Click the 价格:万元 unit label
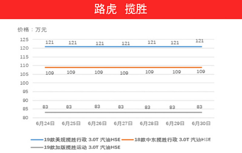Viewport: 242px width, 153px height. pyautogui.click(x=32, y=30)
